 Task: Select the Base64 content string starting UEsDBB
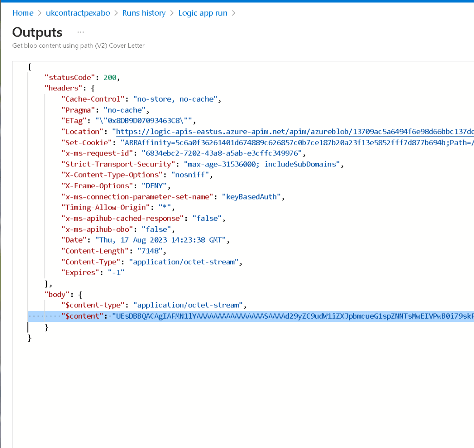pos(293,316)
